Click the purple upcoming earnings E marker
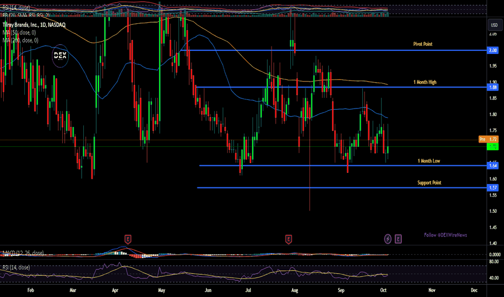Screen dimensions: 504x297 tap(398, 239)
